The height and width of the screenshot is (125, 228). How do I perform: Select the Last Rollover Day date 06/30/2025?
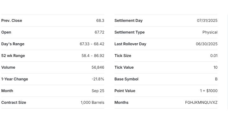[x=207, y=44]
